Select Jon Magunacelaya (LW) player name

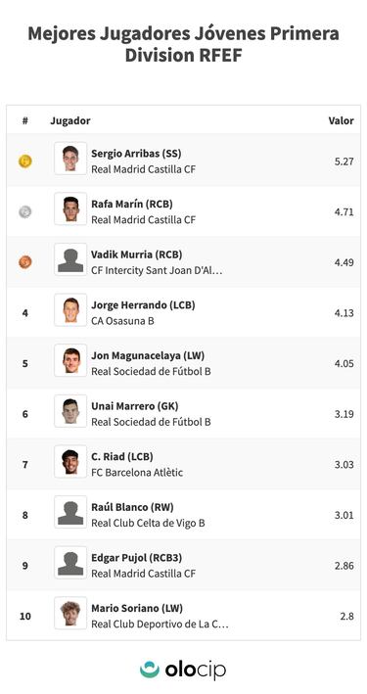(148, 356)
